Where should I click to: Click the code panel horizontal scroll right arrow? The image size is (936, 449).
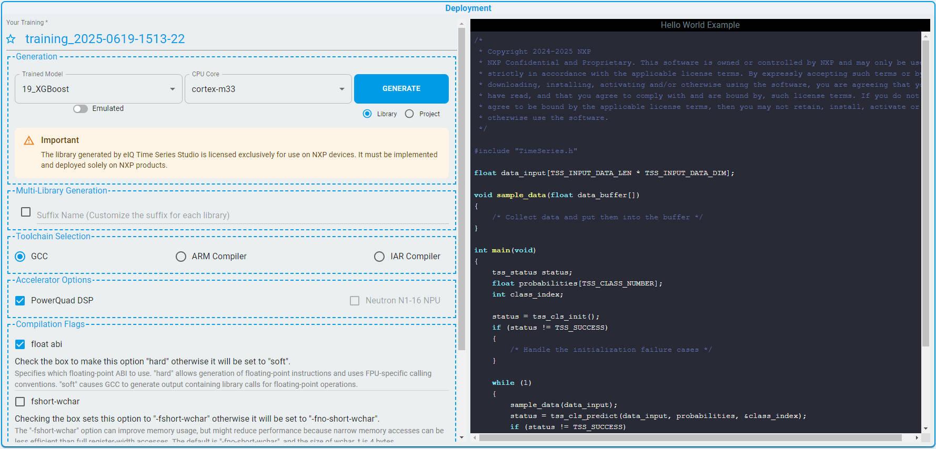click(917, 437)
